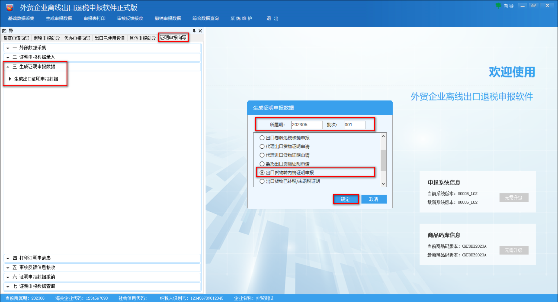
Task: Select the 出口卷烟免税核销申报 radio option
Action: pyautogui.click(x=262, y=138)
